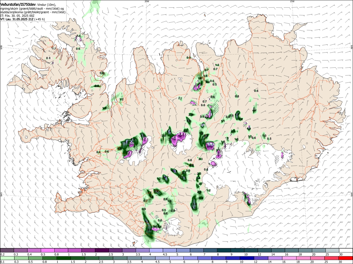Click the first grey-purple swatch after 0.2 in snow legend
Image resolution: width=353 pixels, height=264 pixels.
coord(7,250)
